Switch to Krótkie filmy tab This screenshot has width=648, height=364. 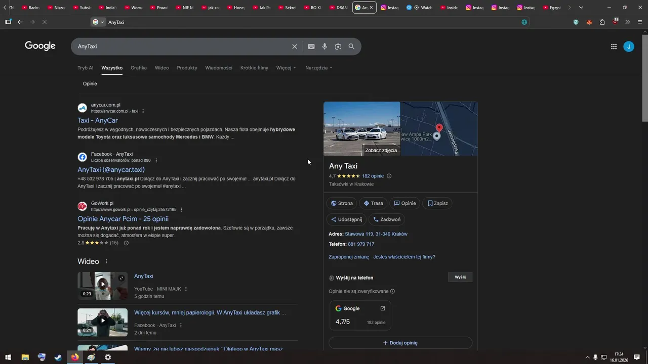(254, 68)
